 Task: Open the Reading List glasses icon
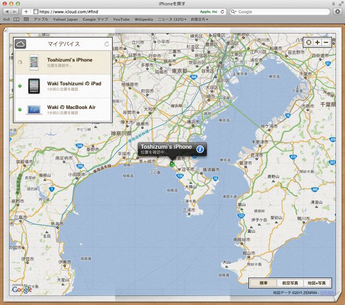[x=6, y=19]
